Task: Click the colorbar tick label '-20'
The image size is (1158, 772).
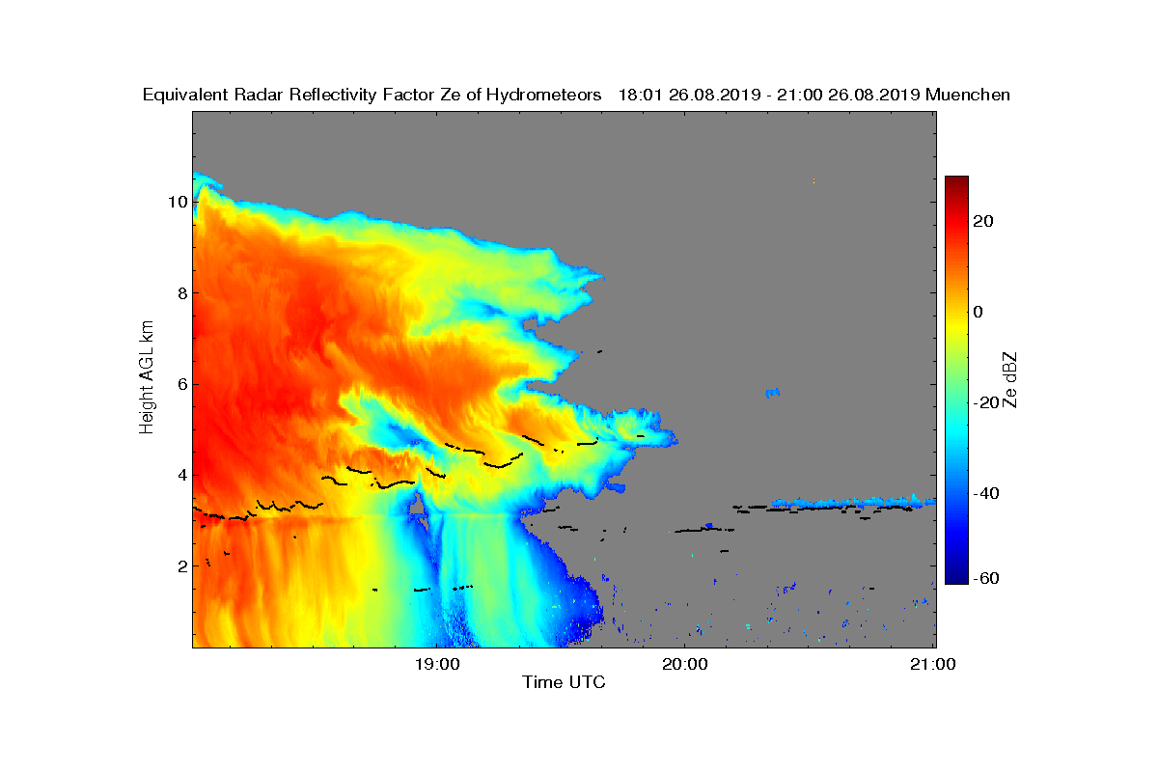Action: click(x=988, y=402)
